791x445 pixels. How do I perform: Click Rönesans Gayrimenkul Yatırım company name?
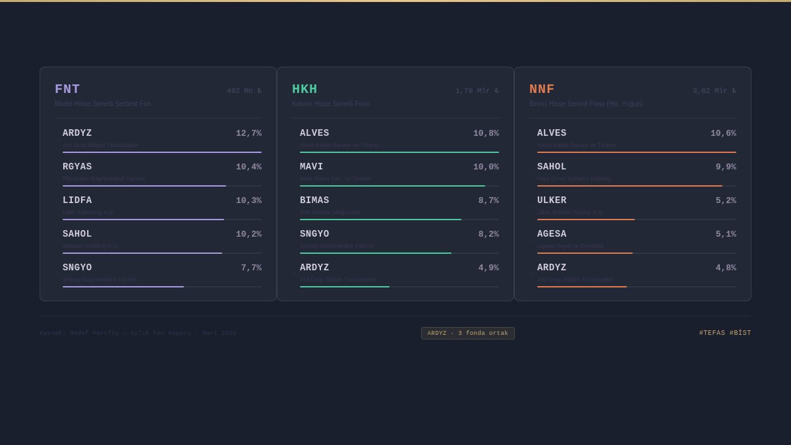[103, 179]
